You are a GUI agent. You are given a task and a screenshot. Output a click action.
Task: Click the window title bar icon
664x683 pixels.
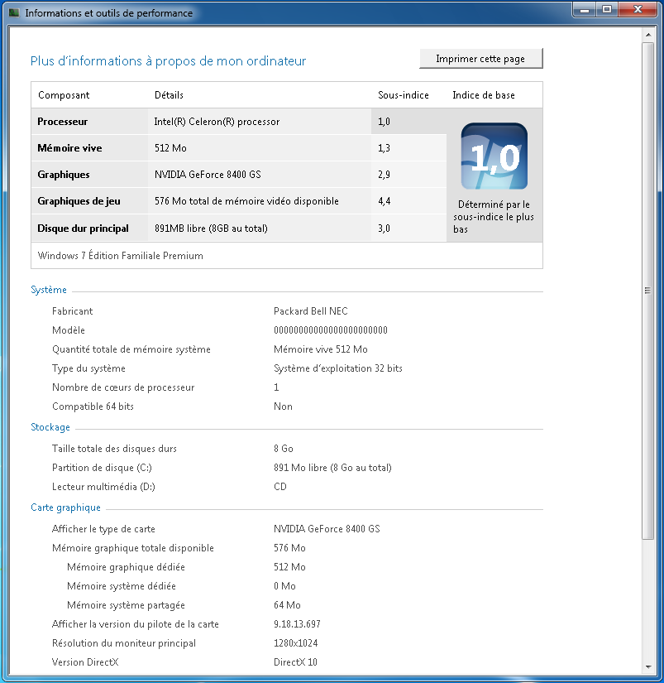point(14,12)
